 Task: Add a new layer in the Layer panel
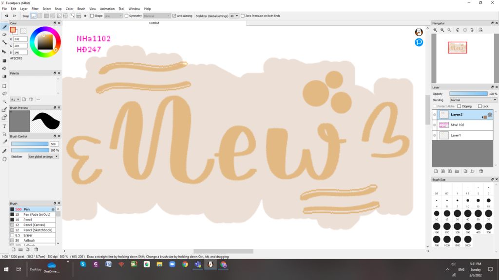coord(436,171)
